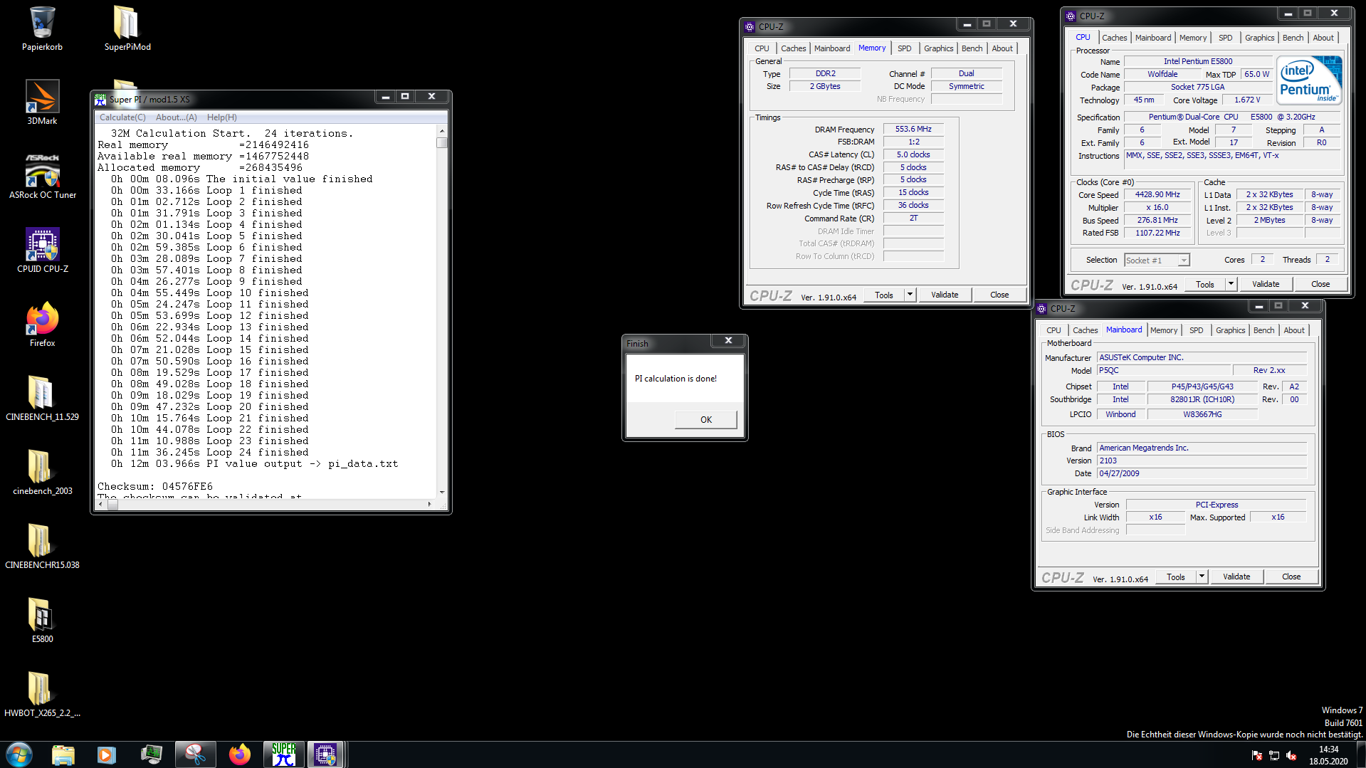Open the cinebench_2003 folder
This screenshot has width=1366, height=768.
[x=42, y=473]
